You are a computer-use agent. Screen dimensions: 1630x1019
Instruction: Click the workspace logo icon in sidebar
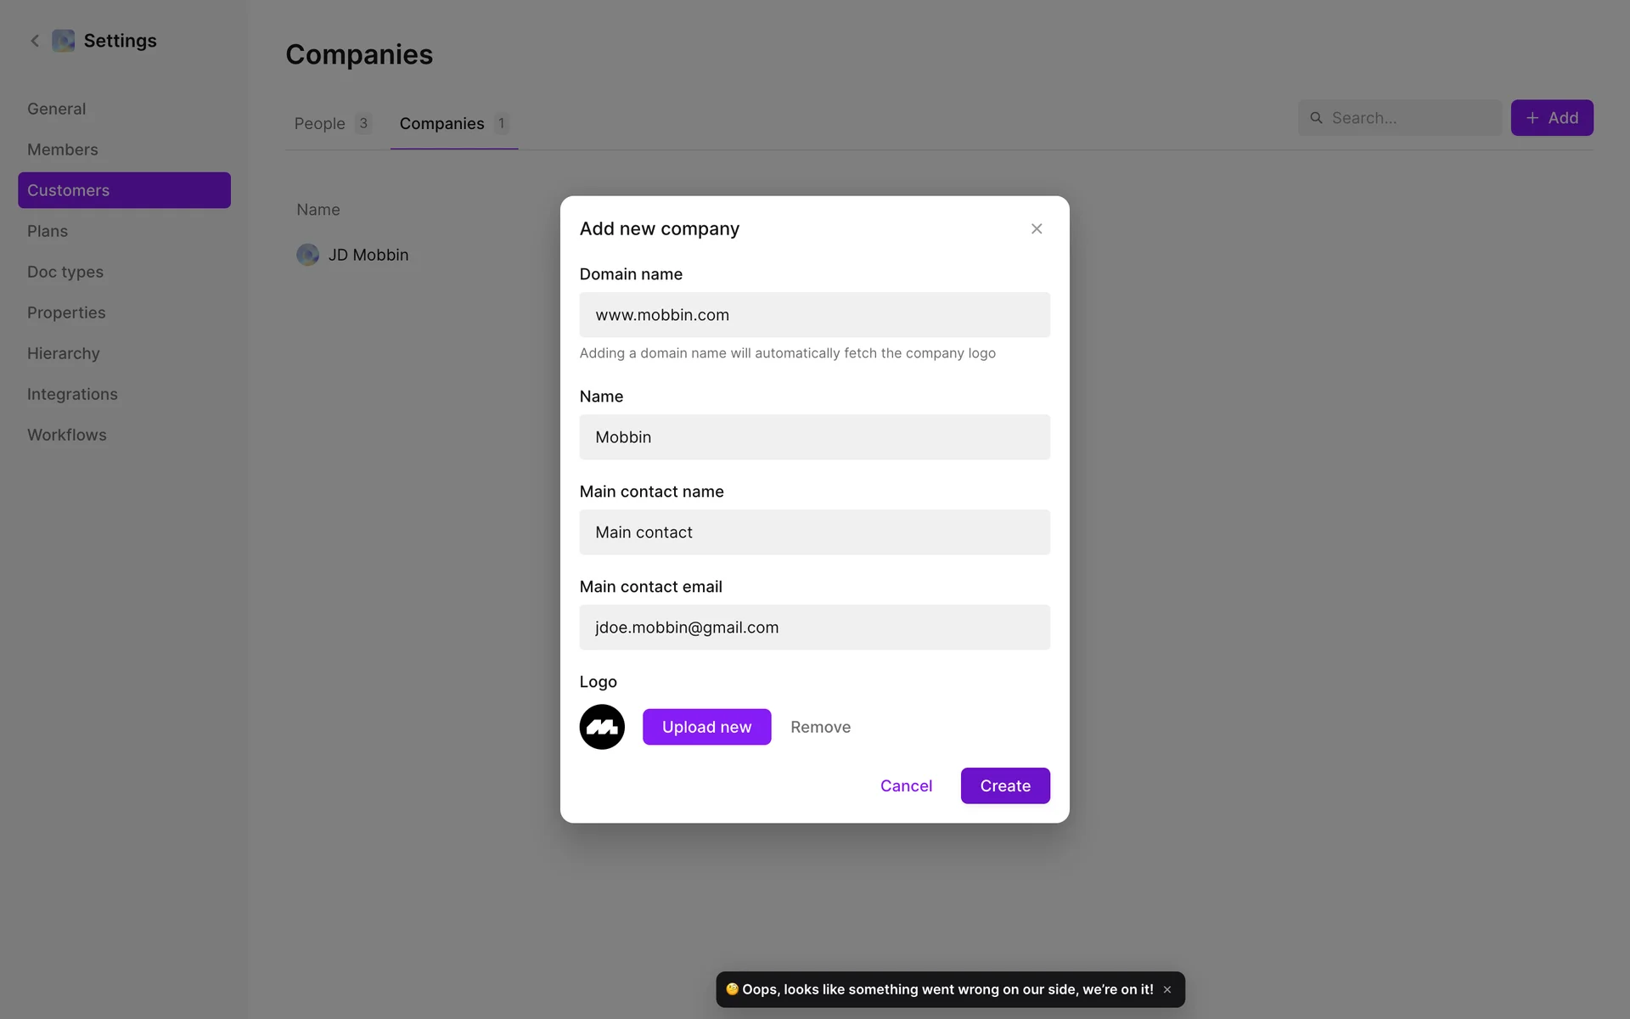[63, 41]
